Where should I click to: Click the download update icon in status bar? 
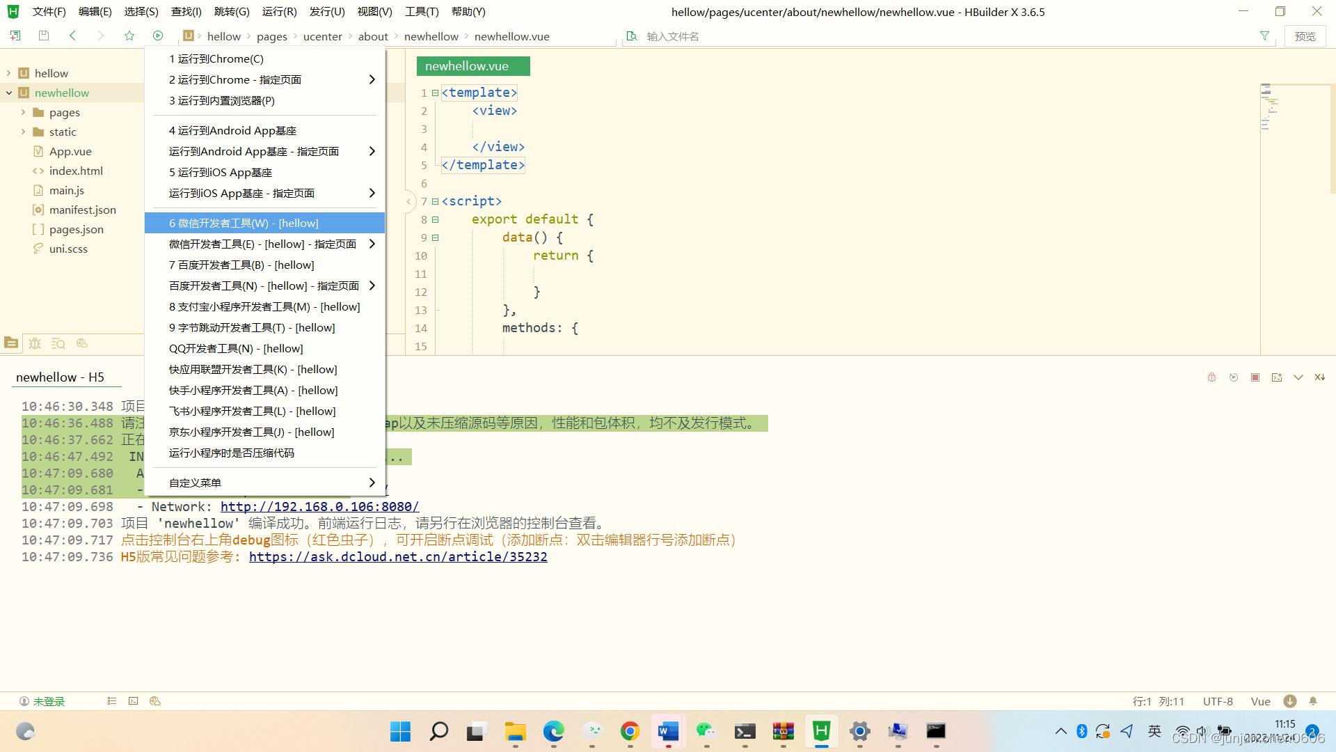(1290, 701)
